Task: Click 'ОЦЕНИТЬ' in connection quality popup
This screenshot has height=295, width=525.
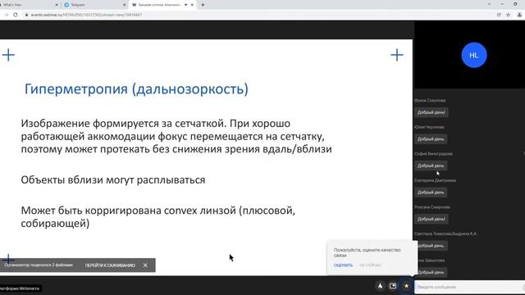Action: [343, 265]
